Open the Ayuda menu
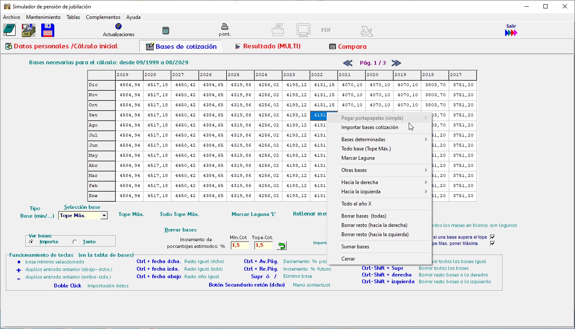 click(133, 17)
